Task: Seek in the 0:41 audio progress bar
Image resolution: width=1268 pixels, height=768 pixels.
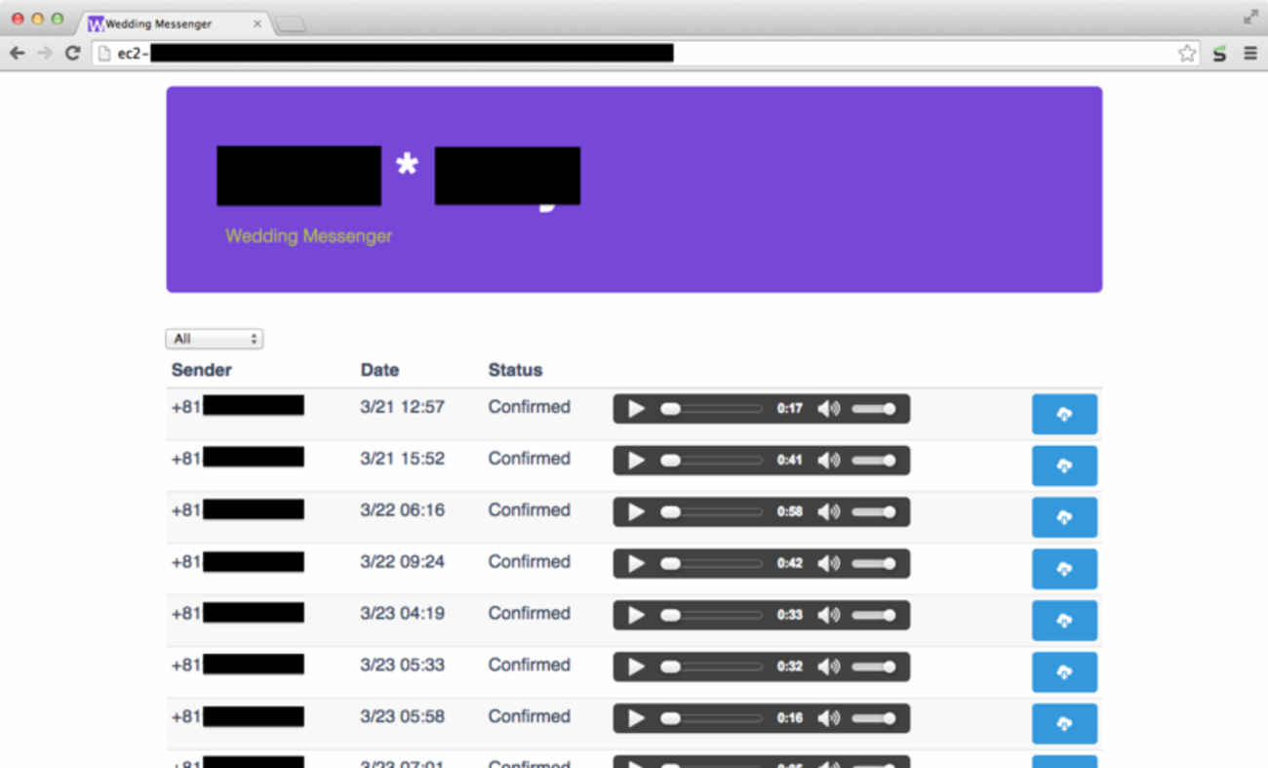Action: point(712,461)
